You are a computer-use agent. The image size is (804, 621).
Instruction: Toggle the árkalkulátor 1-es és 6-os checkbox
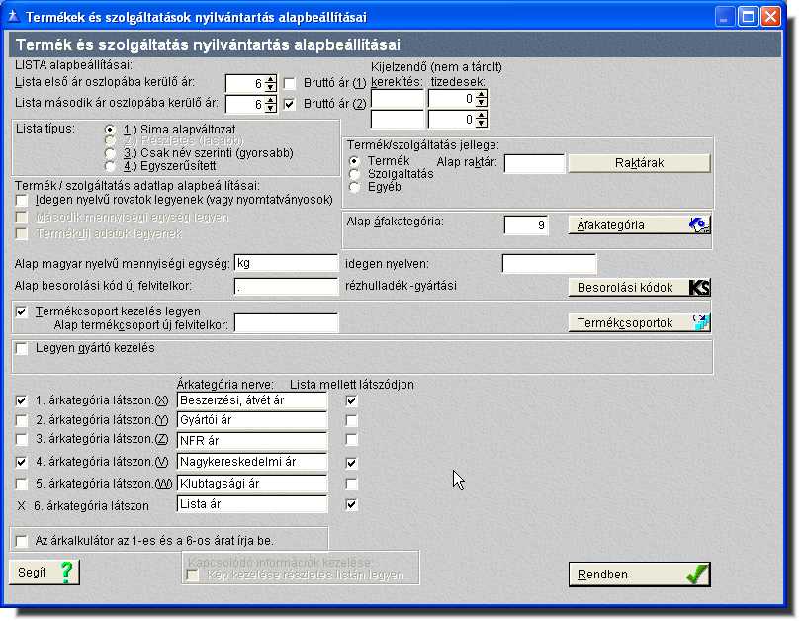(x=23, y=541)
